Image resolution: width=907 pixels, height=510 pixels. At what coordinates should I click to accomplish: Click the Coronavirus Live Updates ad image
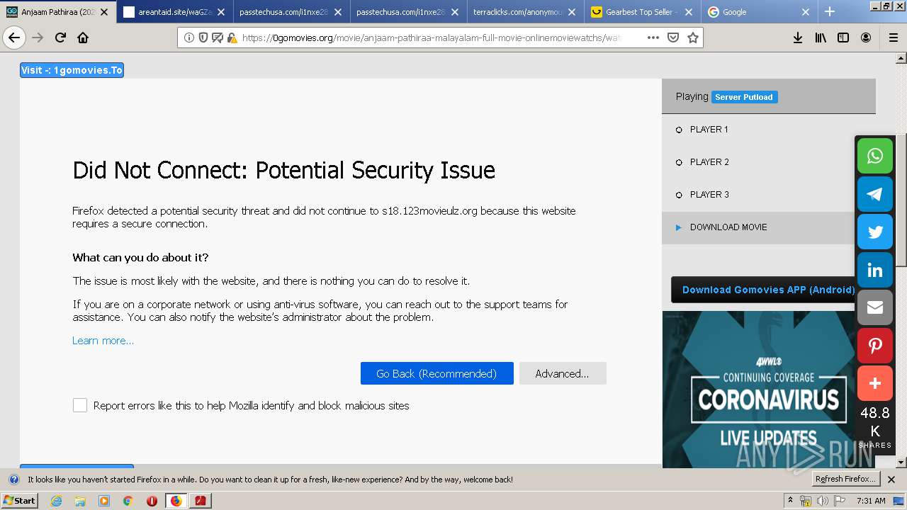click(x=758, y=389)
